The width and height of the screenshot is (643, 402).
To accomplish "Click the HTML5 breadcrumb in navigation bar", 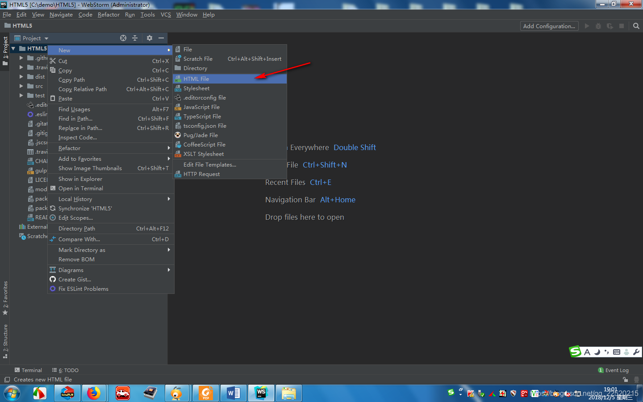I will pos(18,25).
